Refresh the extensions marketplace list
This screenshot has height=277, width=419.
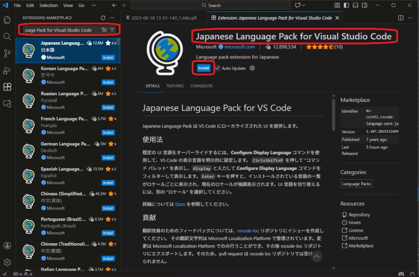(x=103, y=18)
